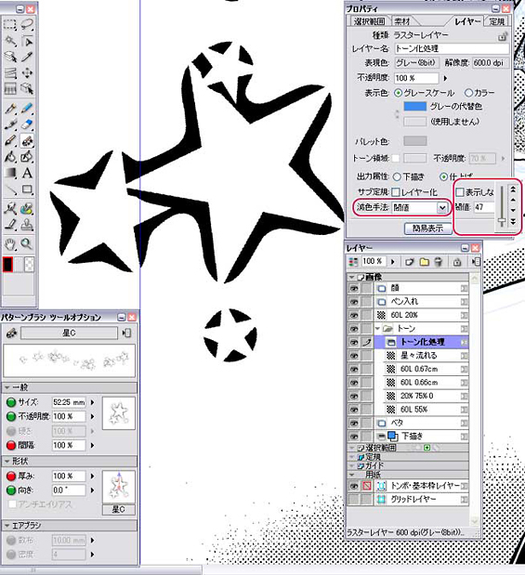This screenshot has height=575, width=525.
Task: Switch to the 選択範囲 tab
Action: pos(369,21)
